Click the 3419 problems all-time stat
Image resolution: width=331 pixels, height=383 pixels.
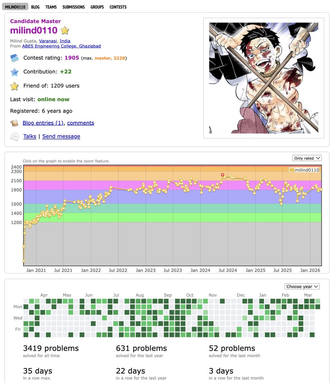(51, 348)
